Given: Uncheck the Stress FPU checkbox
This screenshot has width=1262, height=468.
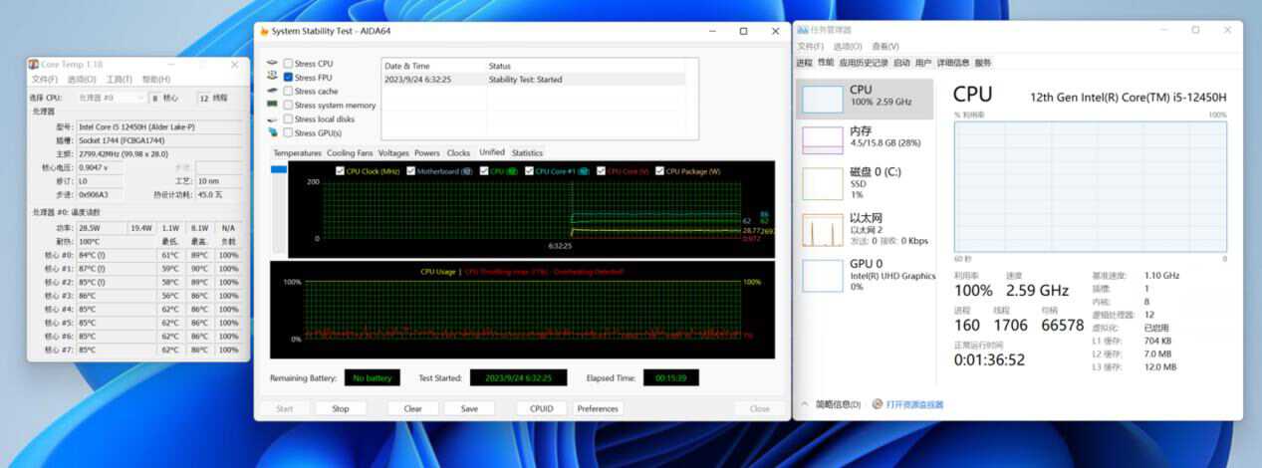Looking at the screenshot, I should [288, 77].
